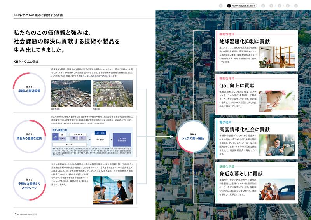
Task: Click chapter 1 circle in top navigation
Action: 221,6
